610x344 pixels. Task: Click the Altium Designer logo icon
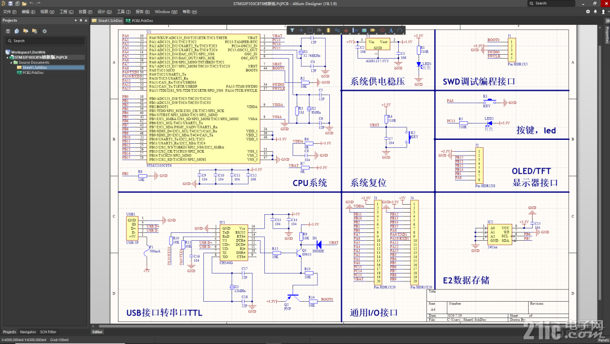click(x=3, y=3)
